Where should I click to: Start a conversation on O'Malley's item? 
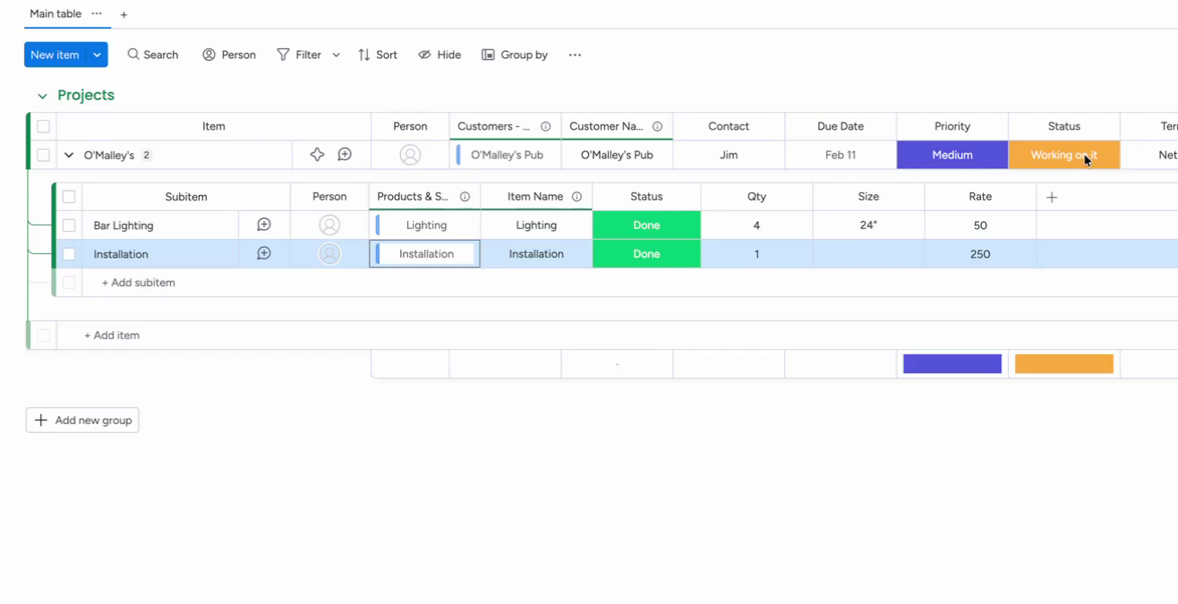(x=345, y=154)
